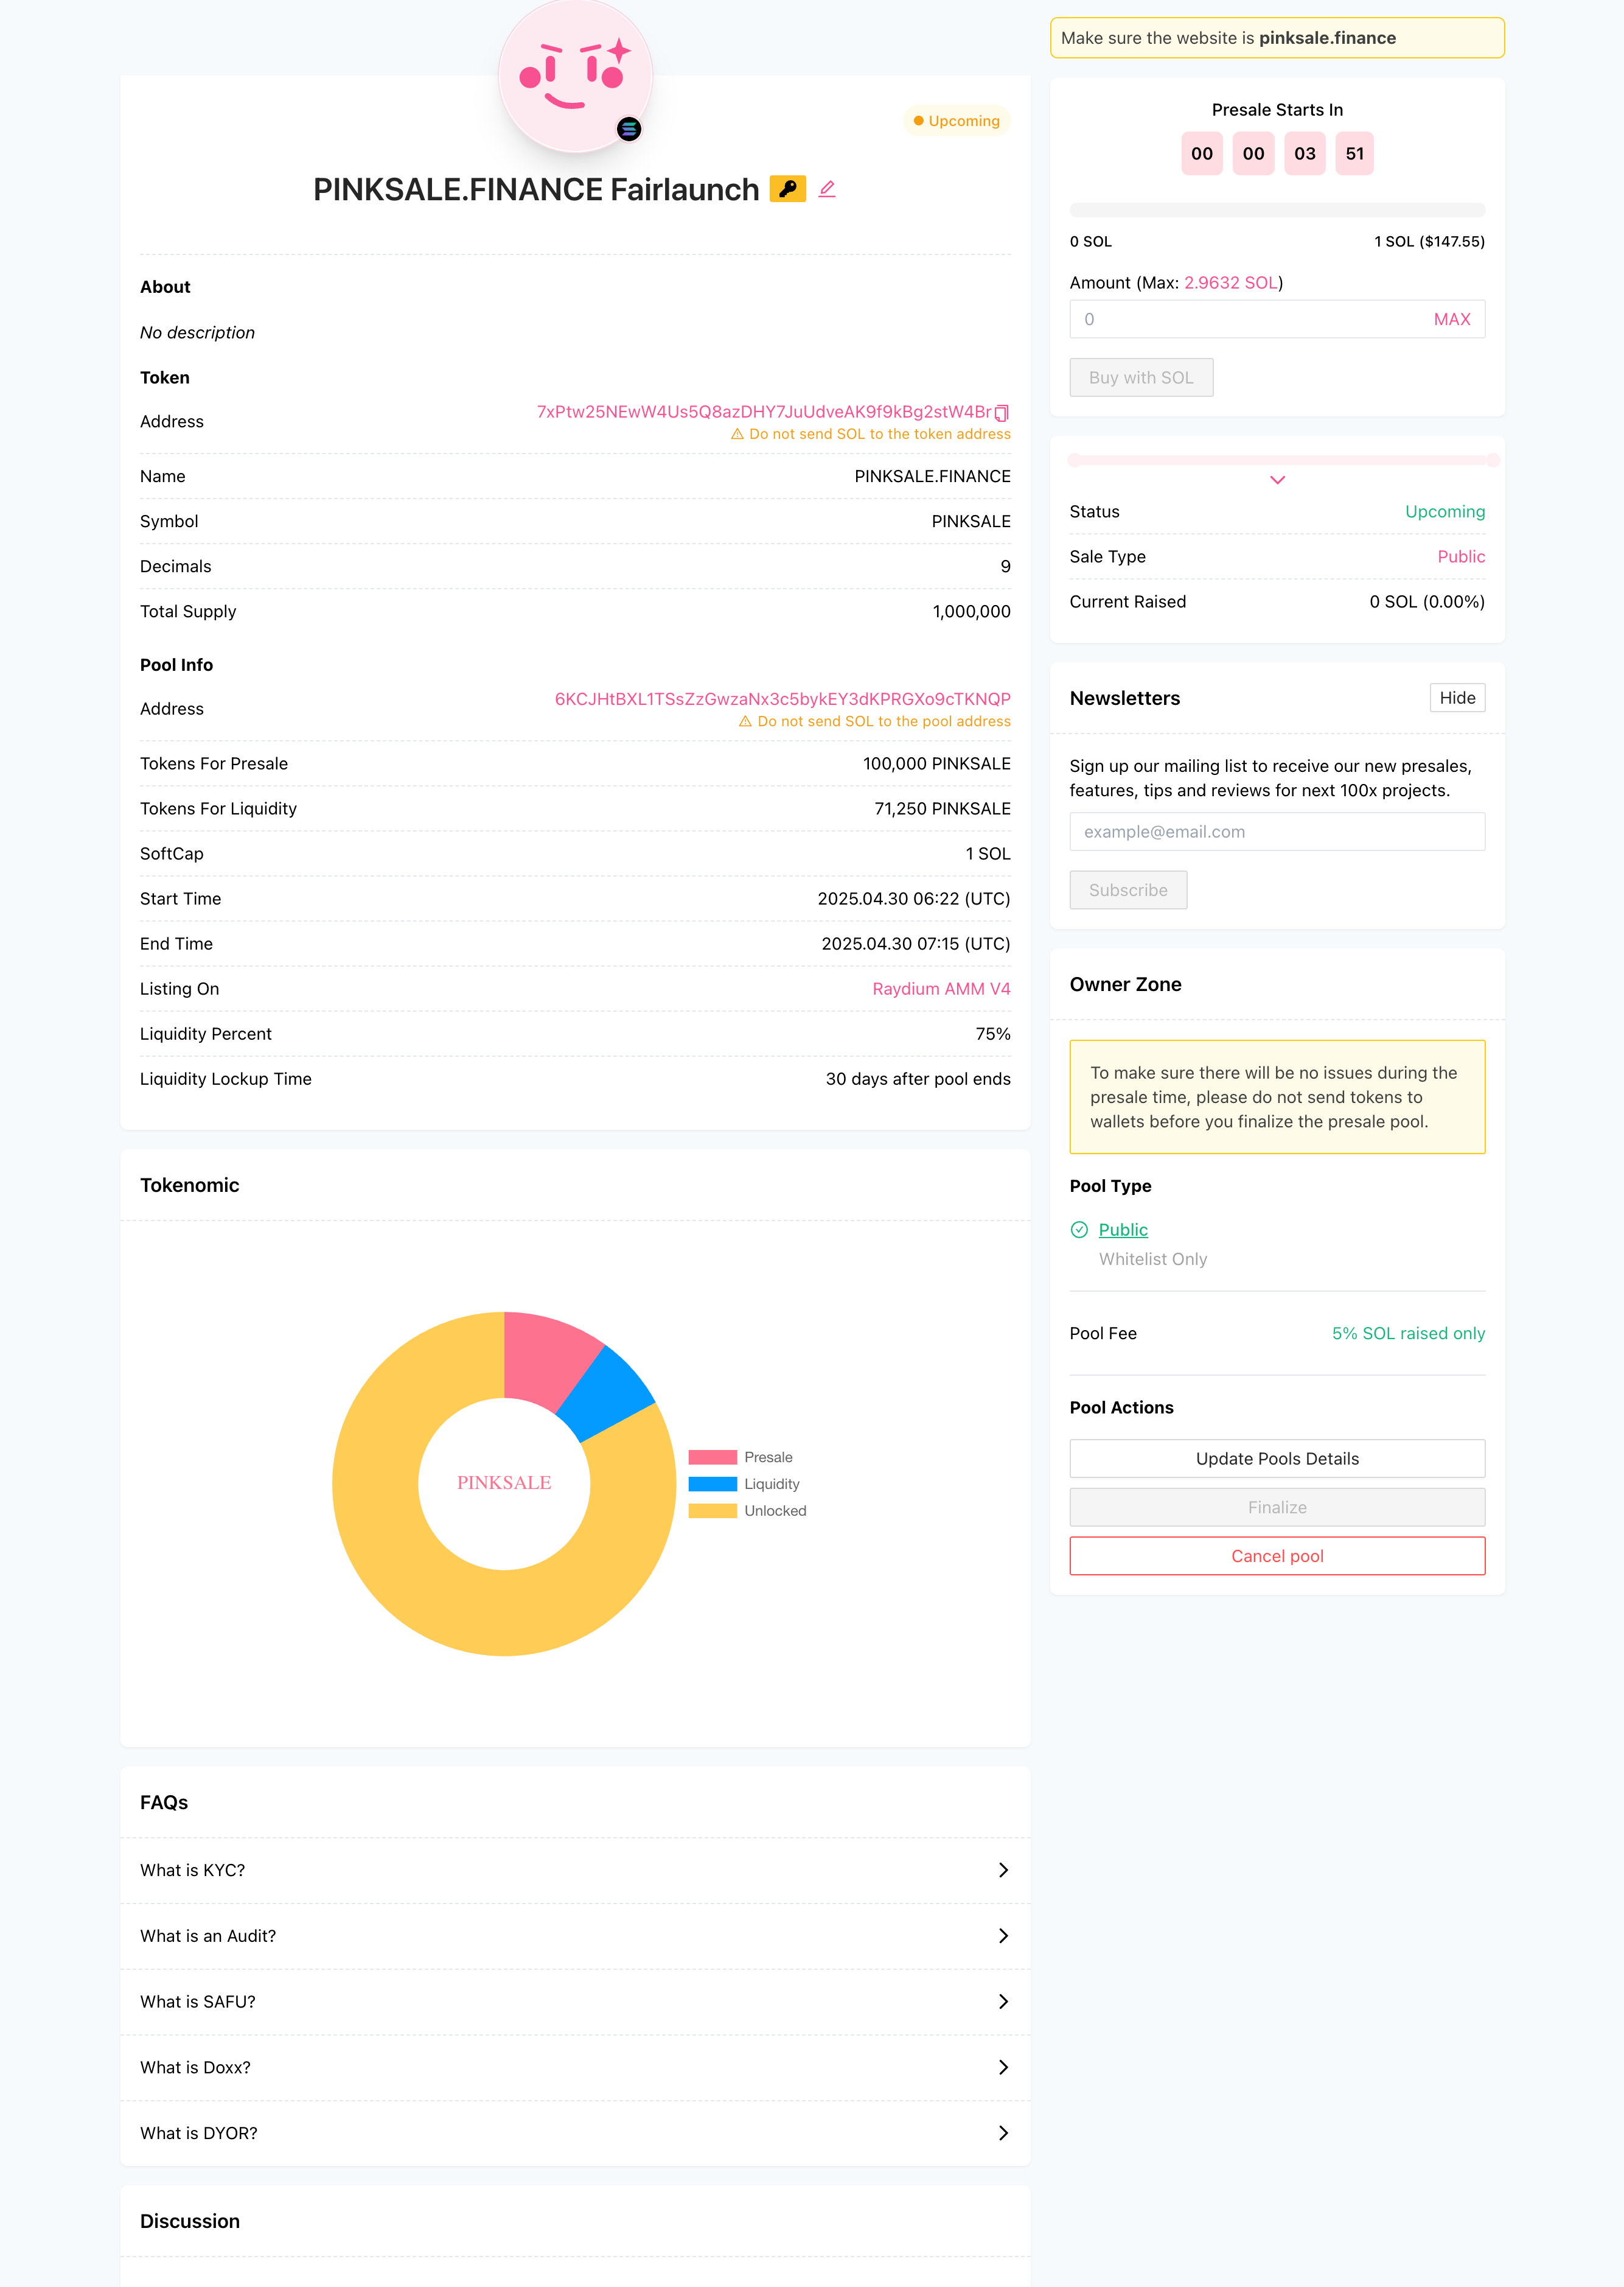The image size is (1624, 2287).
Task: Click the Buy with SOL button
Action: 1141,377
